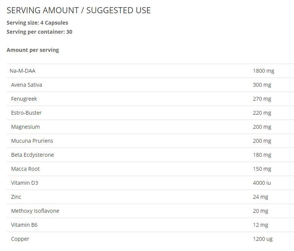294x251 pixels.
Task: Select the Serving size: 4 Capsules text
Action: tap(37, 23)
